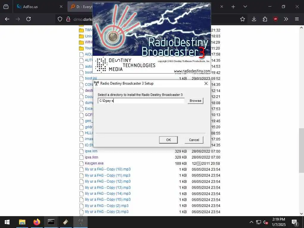Switch to Firefox from taskbar
Viewport: 304px width, 228px height.
click(37, 222)
